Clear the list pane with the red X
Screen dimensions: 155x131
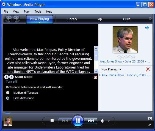coord(148,69)
